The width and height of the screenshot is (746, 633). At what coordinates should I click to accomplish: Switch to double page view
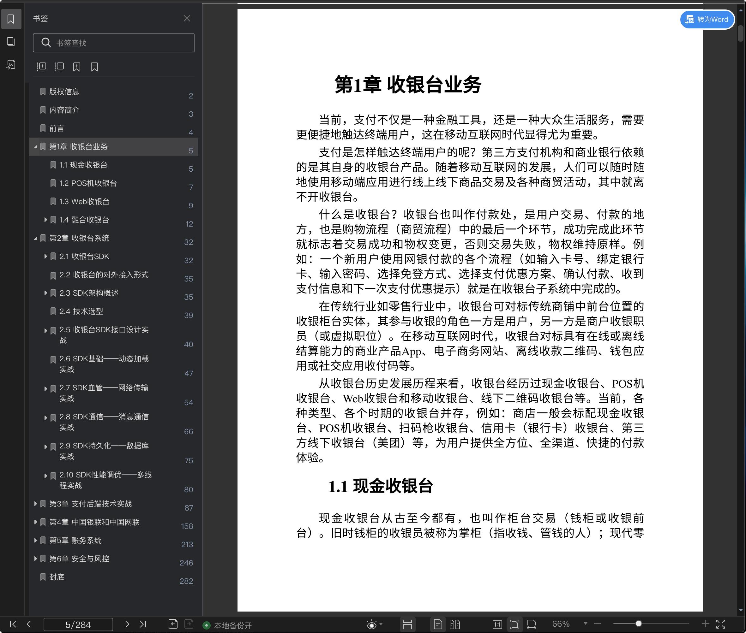[455, 624]
